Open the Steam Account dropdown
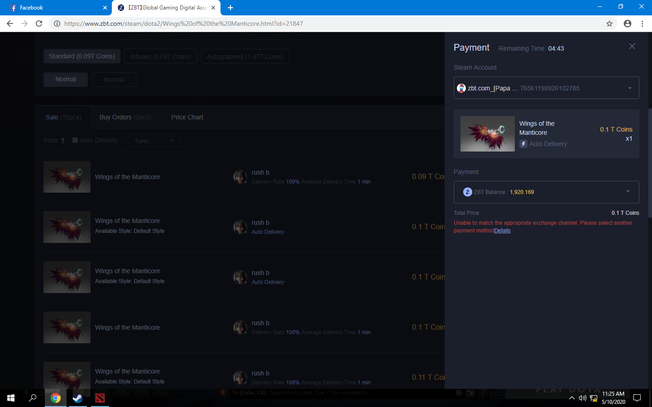The image size is (652, 407). click(546, 88)
